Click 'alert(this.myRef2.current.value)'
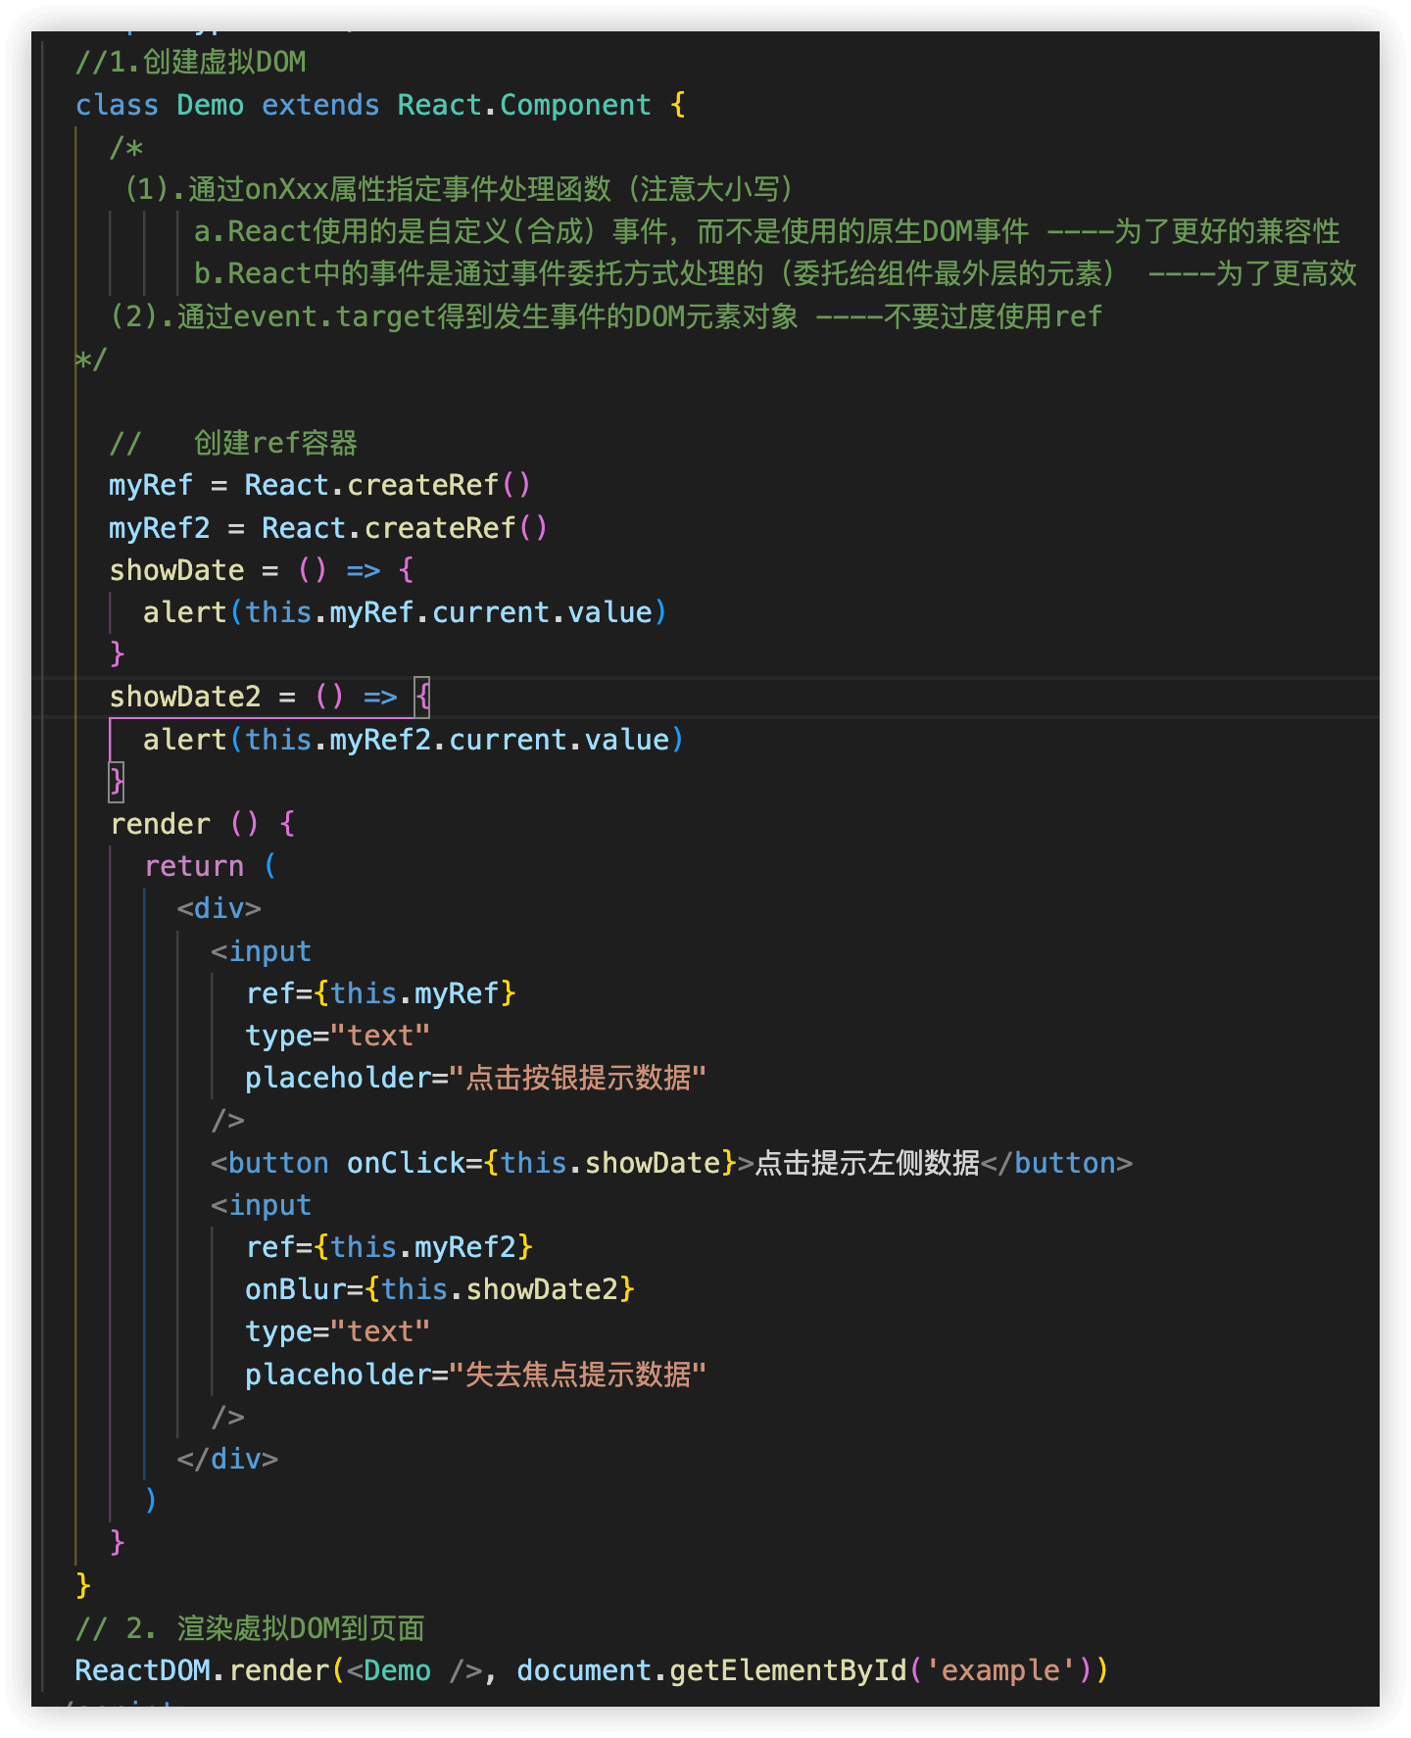 click(414, 740)
